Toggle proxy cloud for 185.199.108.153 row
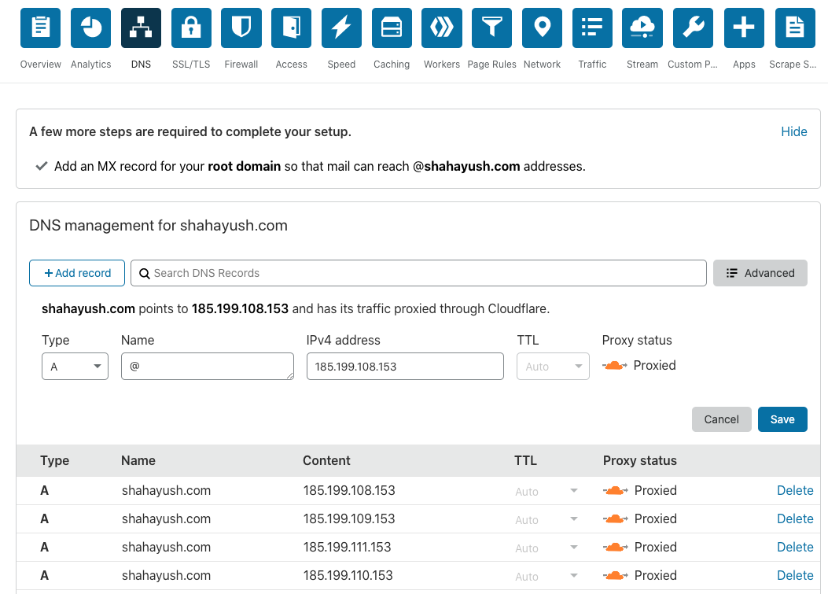 615,491
